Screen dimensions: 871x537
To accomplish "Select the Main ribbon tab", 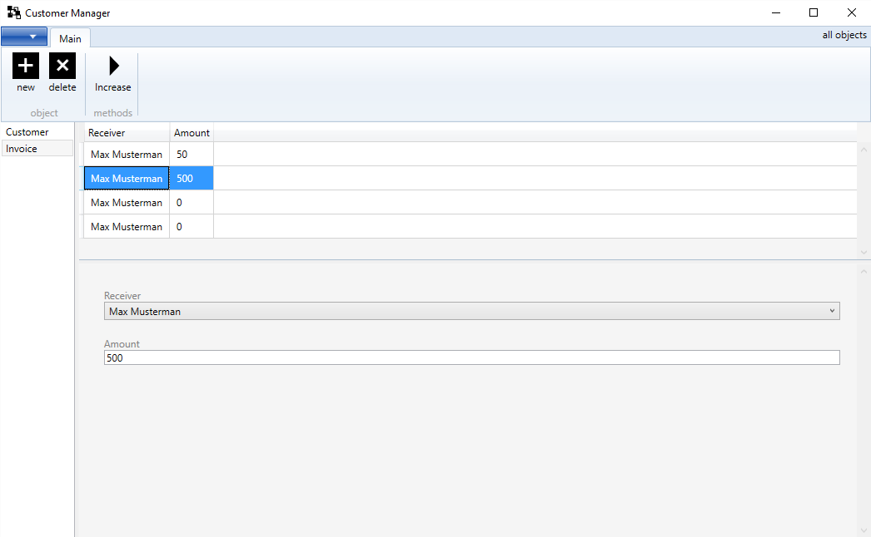I will [x=70, y=38].
